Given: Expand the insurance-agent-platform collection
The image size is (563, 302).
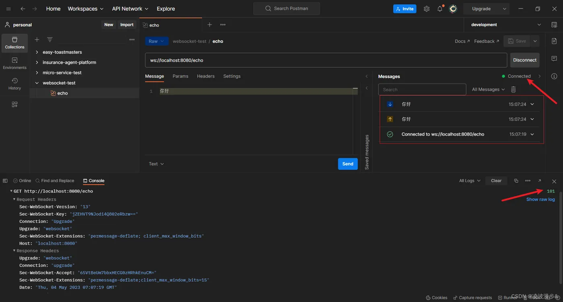Looking at the screenshot, I should (37, 63).
